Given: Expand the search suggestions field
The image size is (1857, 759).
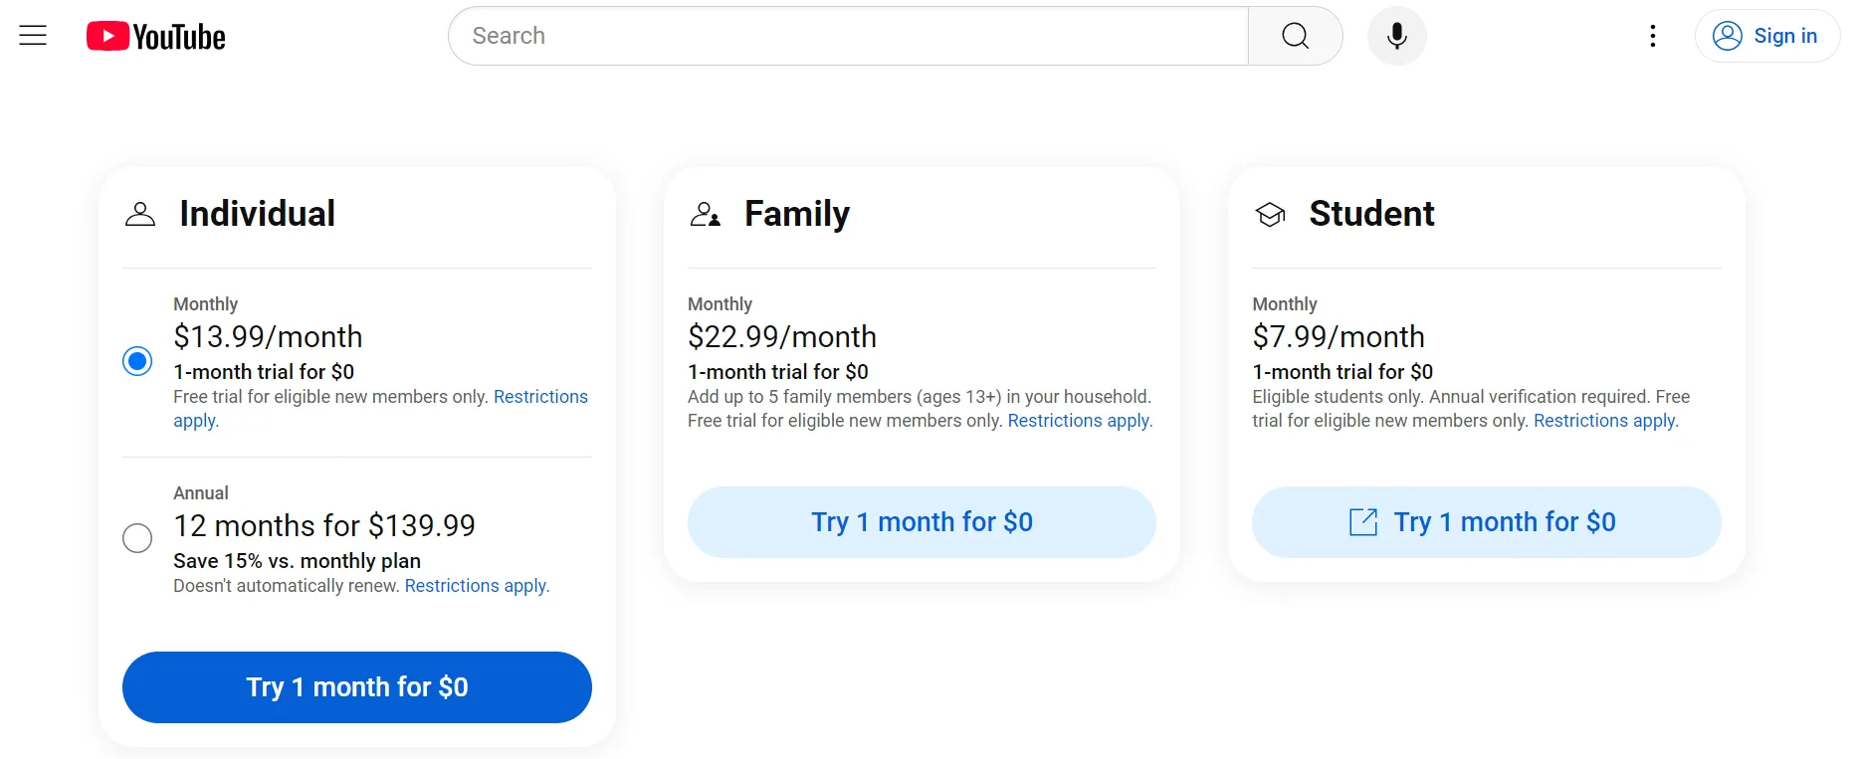Looking at the screenshot, I should (x=846, y=35).
